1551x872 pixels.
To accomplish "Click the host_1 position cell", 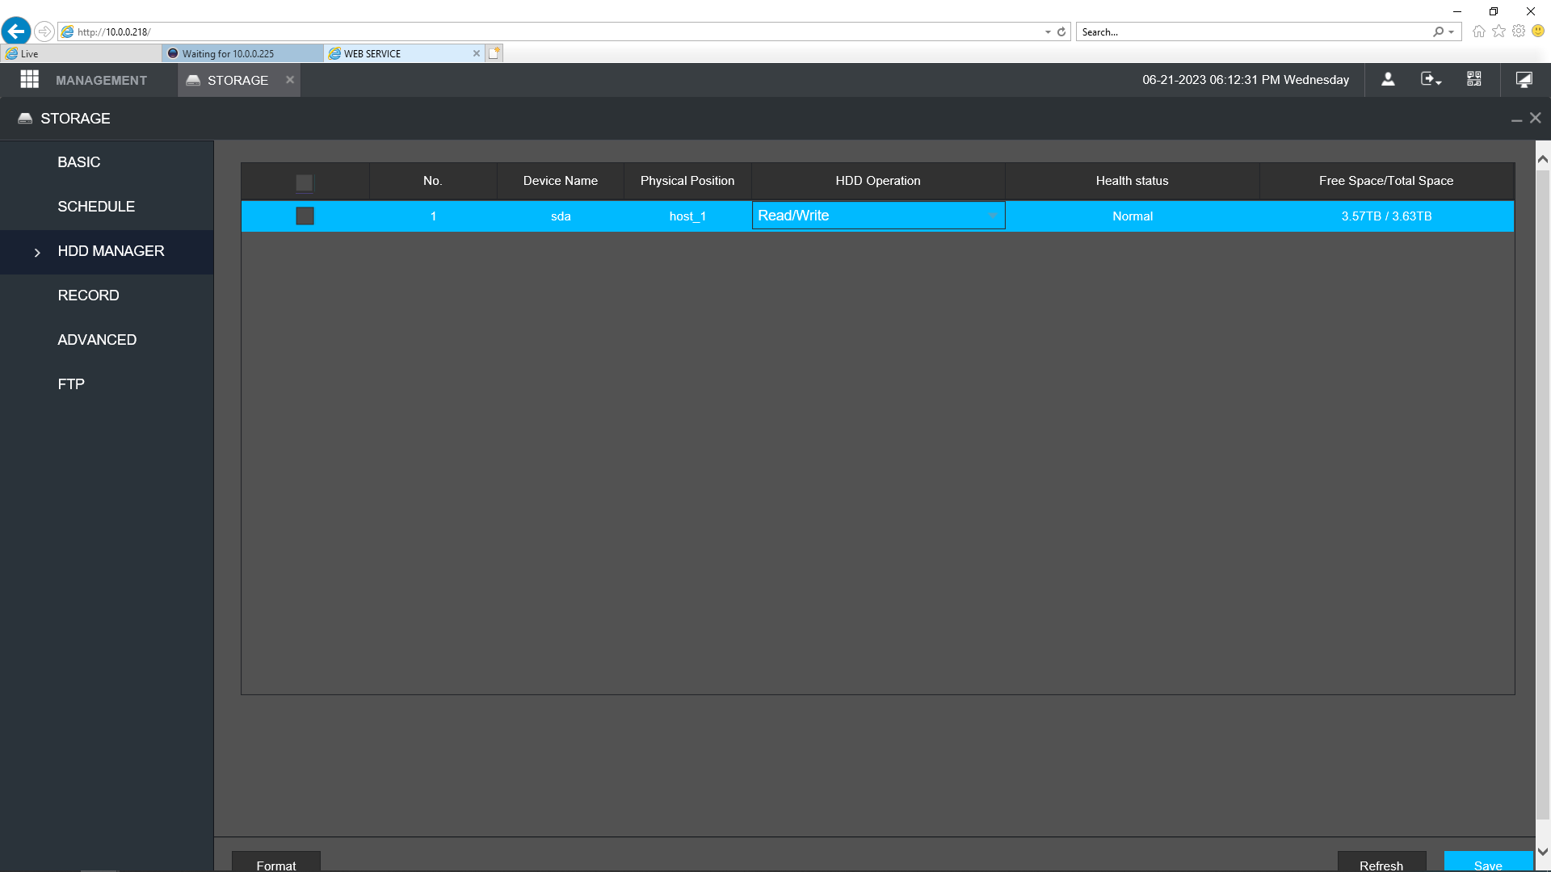I will 687,216.
